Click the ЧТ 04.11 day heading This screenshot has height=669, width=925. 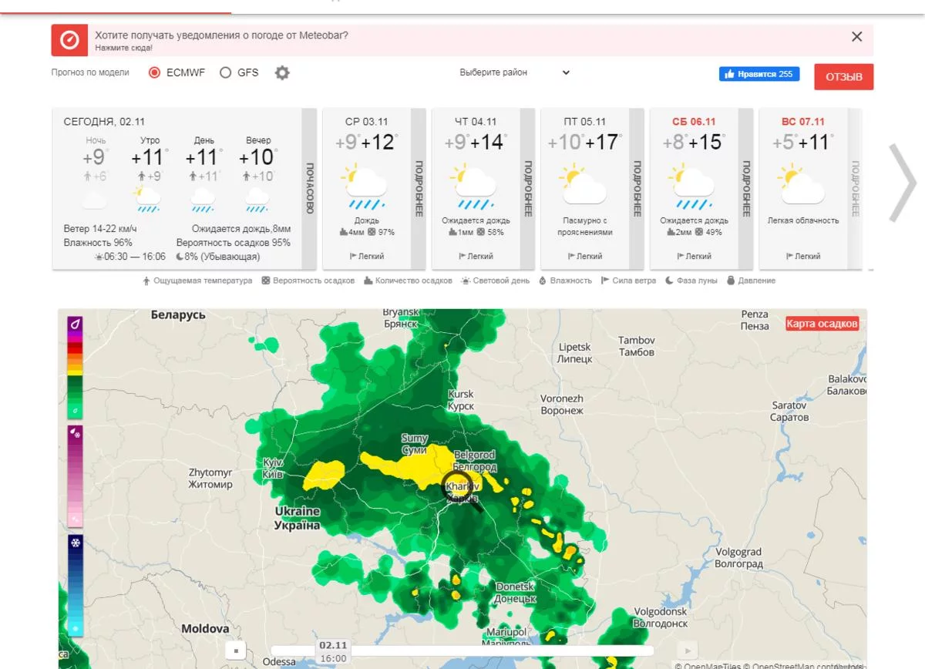click(476, 122)
